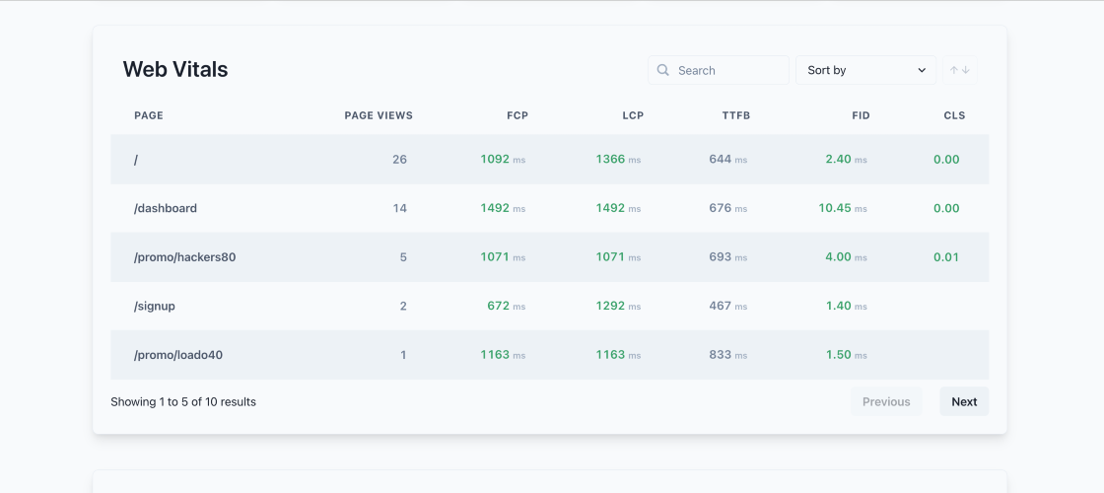1104x493 pixels.
Task: Click the TTFB value 676 ms
Action: (x=728, y=208)
